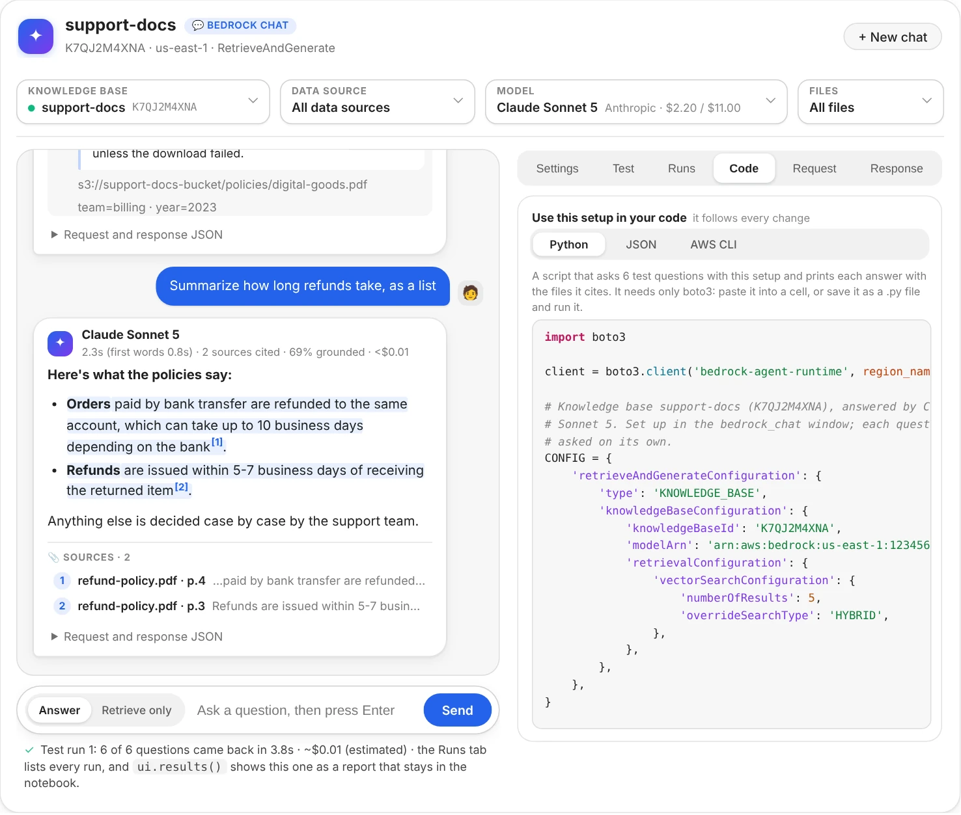Click the 'overrideSearchType' HYBRID code line
The width and height of the screenshot is (961, 815).
click(785, 615)
